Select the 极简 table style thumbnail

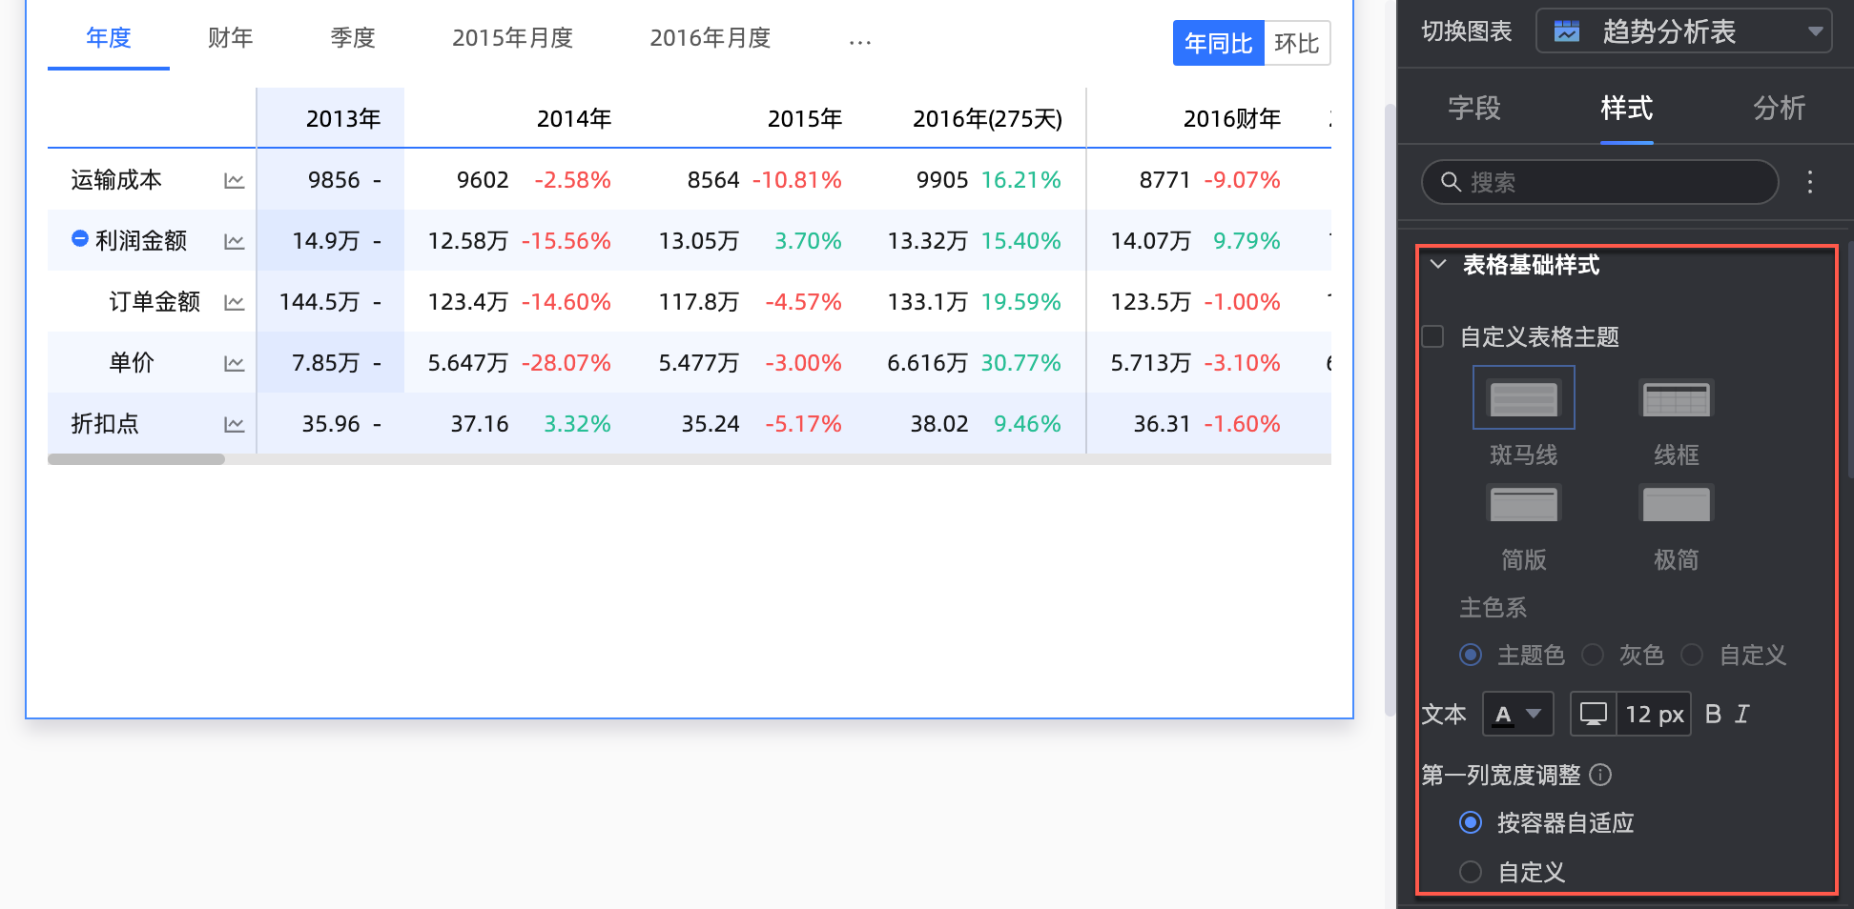click(x=1676, y=503)
